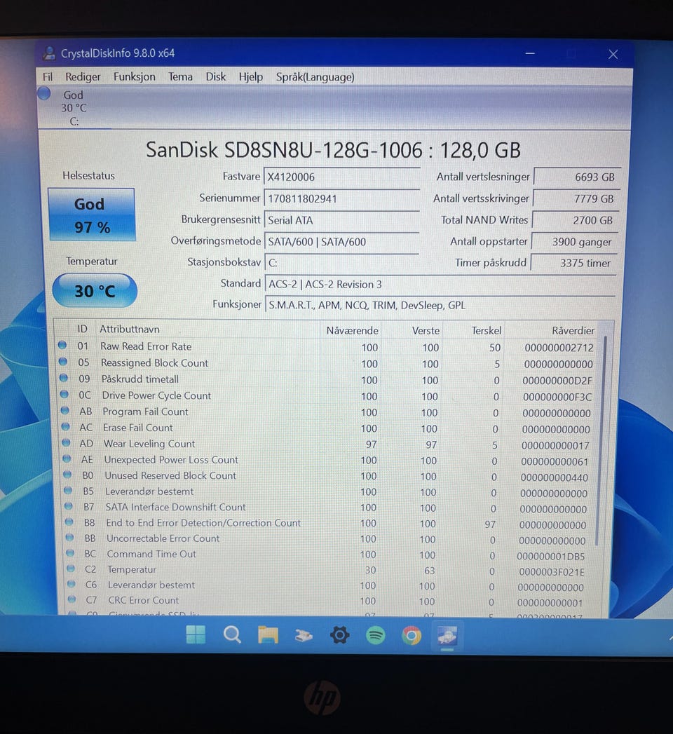The width and height of the screenshot is (673, 734).
Task: Open the Disk menu
Action: click(x=216, y=77)
